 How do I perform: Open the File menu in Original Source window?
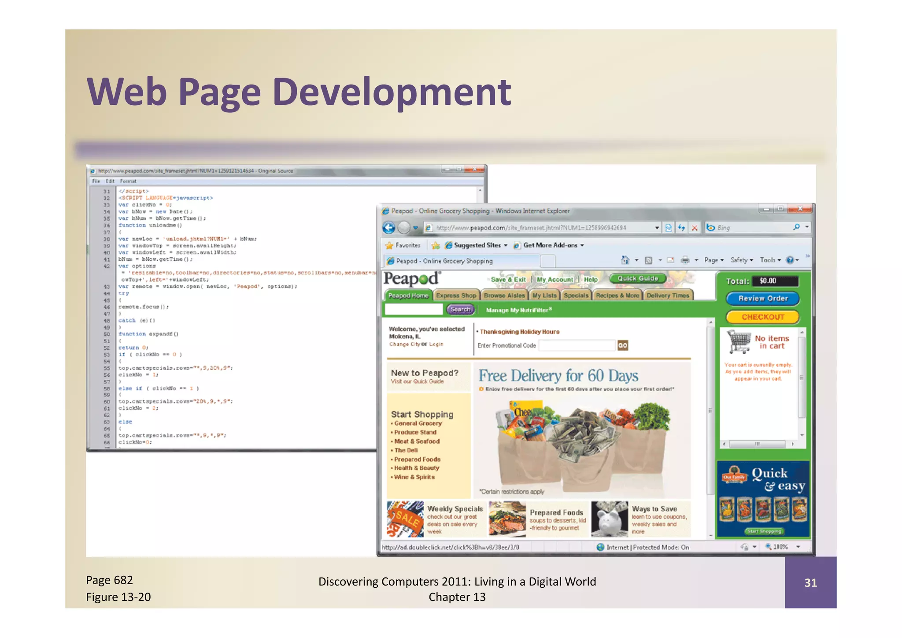[96, 181]
